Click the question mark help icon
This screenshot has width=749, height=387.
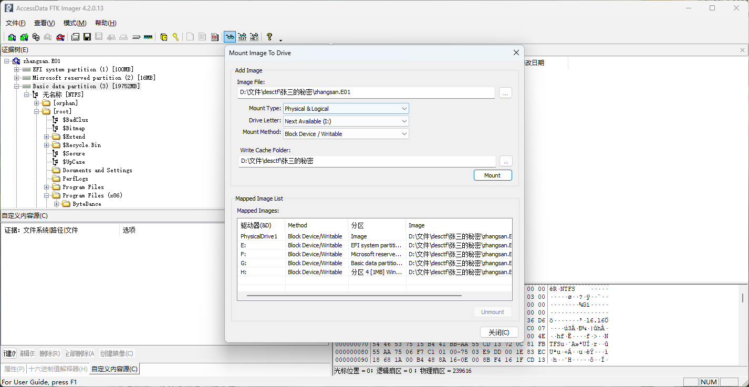[x=269, y=37]
